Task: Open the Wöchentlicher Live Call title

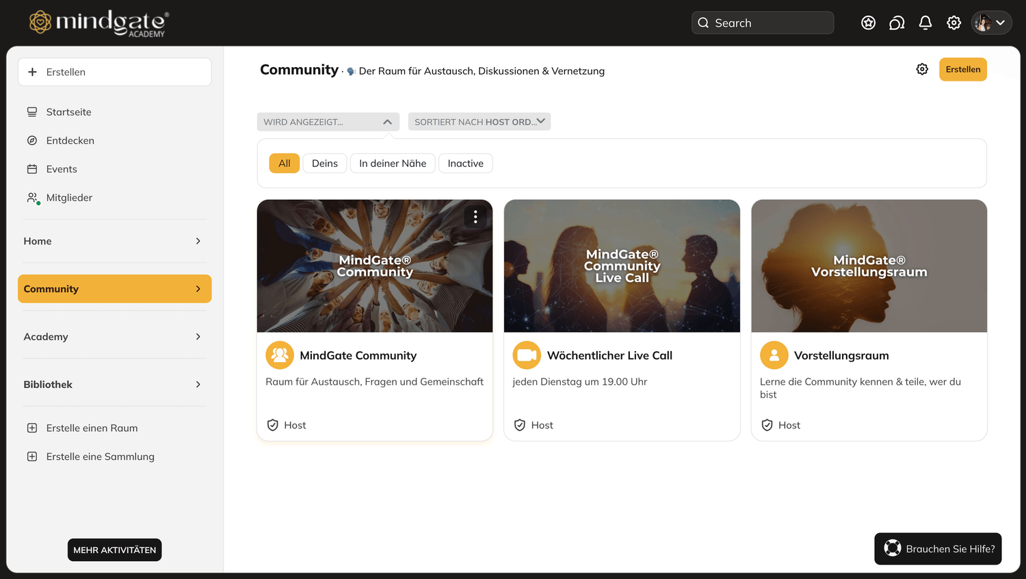Action: pyautogui.click(x=609, y=356)
